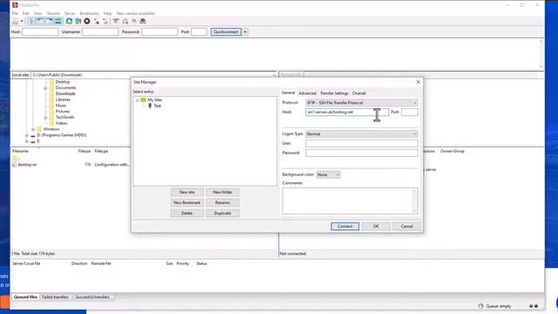Toggle the remote directory tree icon
Image resolution: width=558 pixels, height=314 pixels.
[49, 21]
